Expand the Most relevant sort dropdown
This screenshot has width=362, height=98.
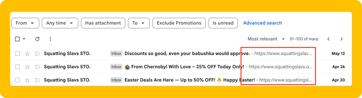pyautogui.click(x=266, y=39)
